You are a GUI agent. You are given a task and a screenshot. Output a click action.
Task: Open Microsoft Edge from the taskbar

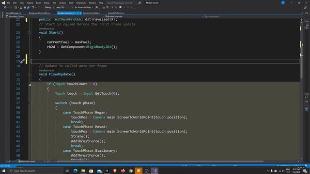(76, 171)
